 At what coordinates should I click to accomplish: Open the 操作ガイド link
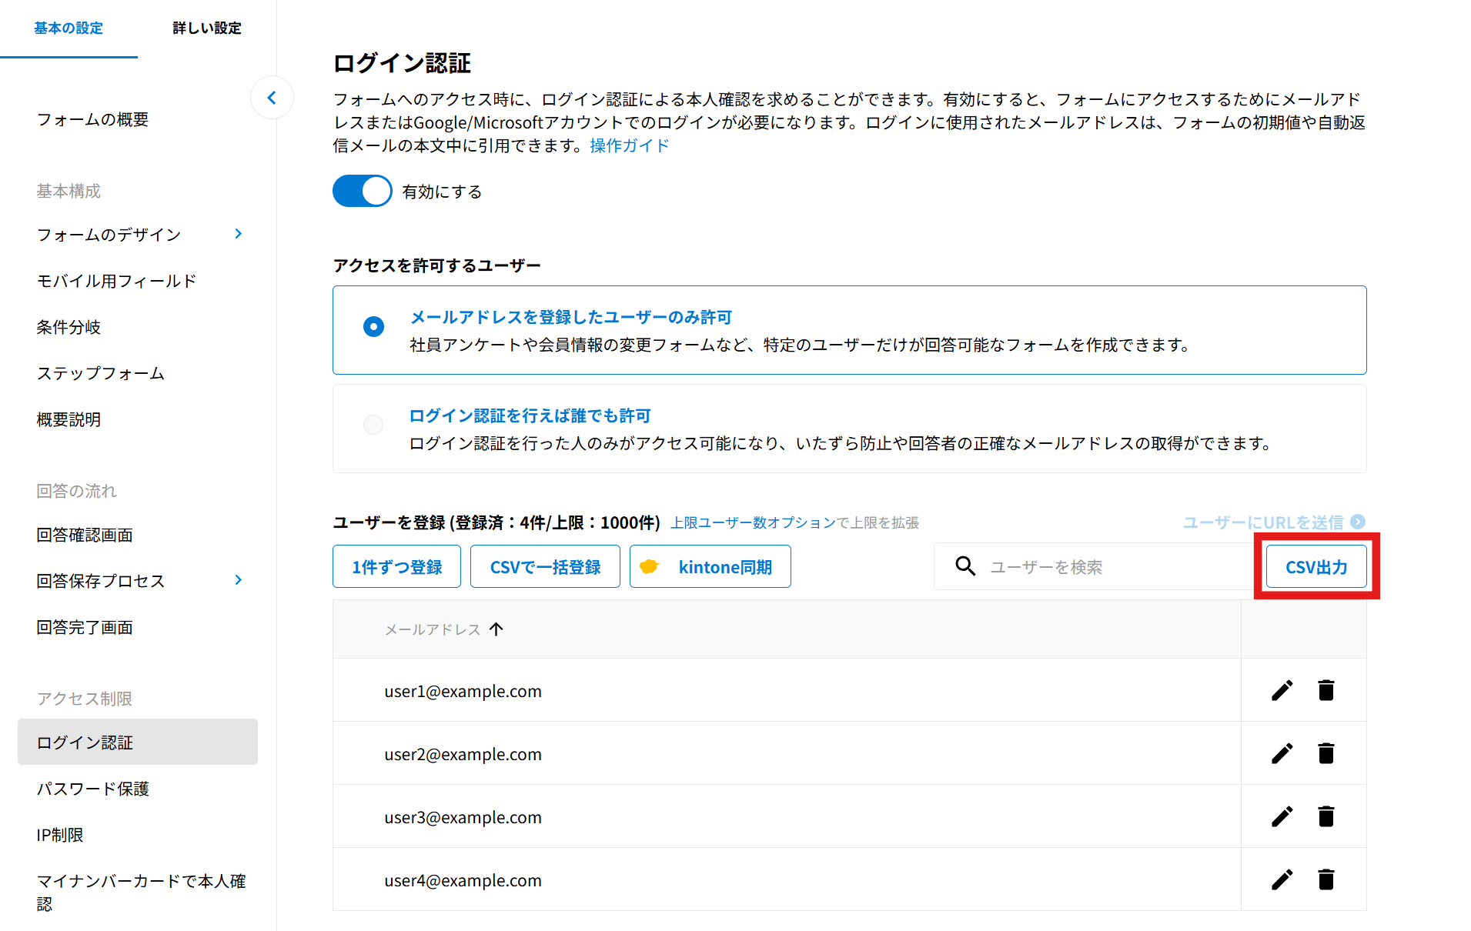(629, 145)
